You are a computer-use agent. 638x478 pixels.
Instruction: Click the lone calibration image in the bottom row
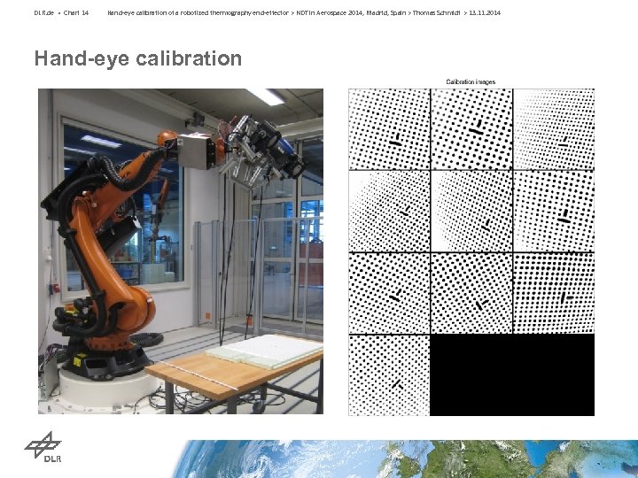pos(389,375)
